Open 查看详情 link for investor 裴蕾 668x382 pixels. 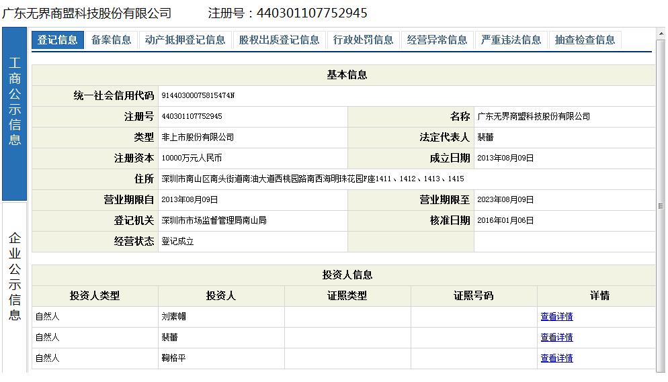pos(556,338)
